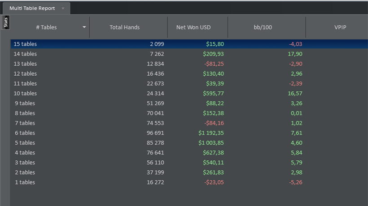Select the 13 tables row
This screenshot has width=368, height=206.
tap(189, 64)
